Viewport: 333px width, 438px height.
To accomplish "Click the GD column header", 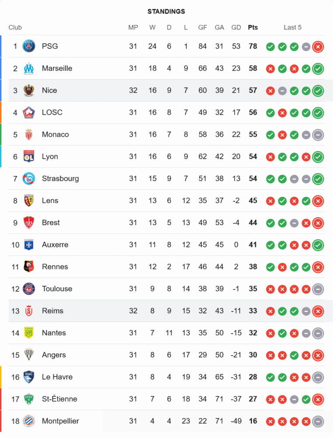I will point(236,27).
